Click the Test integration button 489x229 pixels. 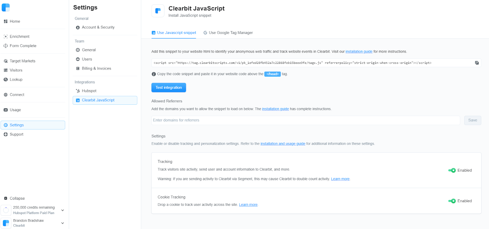pyautogui.click(x=169, y=88)
